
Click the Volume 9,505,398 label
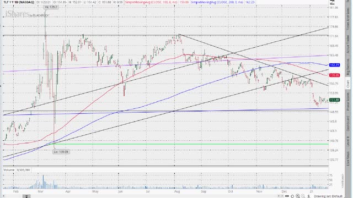[17, 170]
